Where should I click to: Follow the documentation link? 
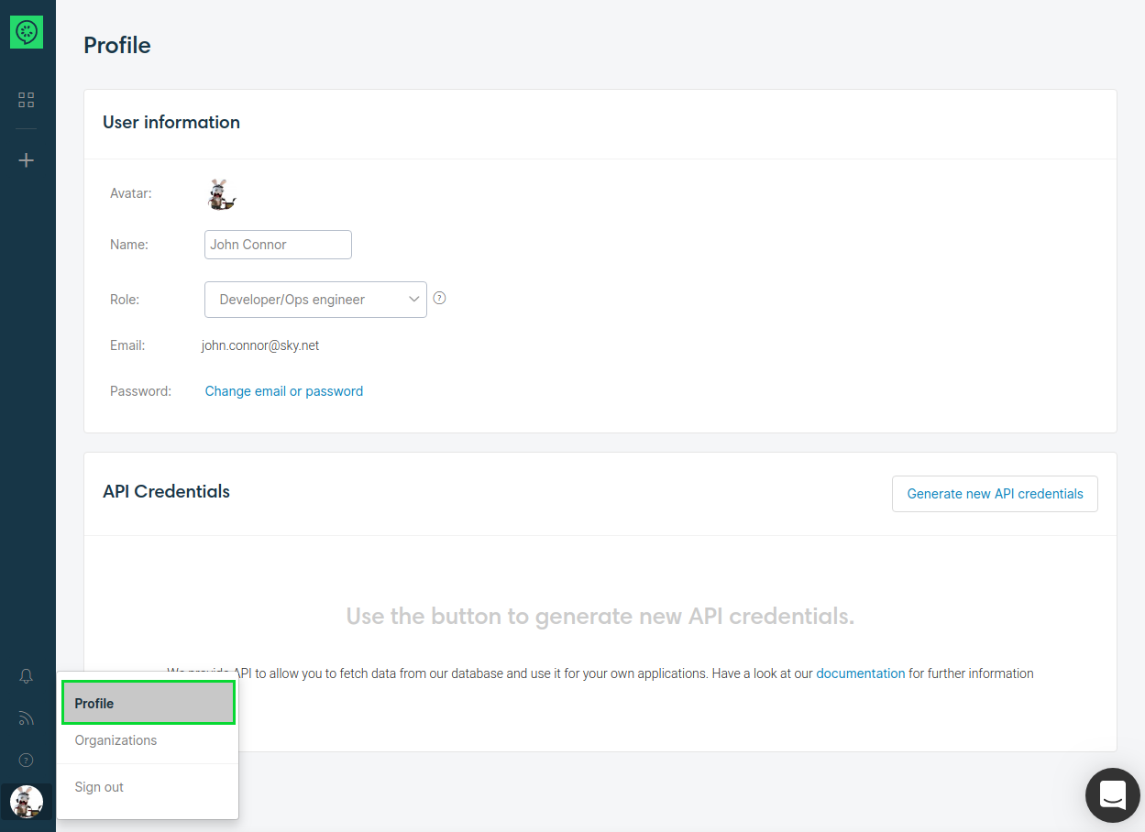[x=860, y=673]
